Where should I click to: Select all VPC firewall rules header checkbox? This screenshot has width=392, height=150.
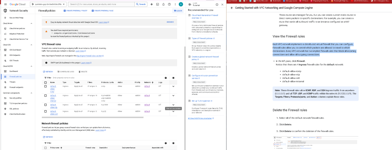tap(46, 83)
